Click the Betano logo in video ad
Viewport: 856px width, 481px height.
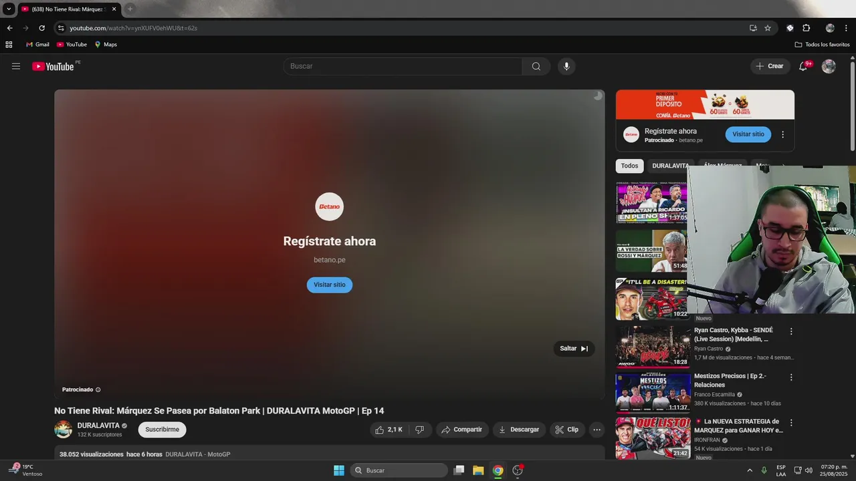point(330,206)
